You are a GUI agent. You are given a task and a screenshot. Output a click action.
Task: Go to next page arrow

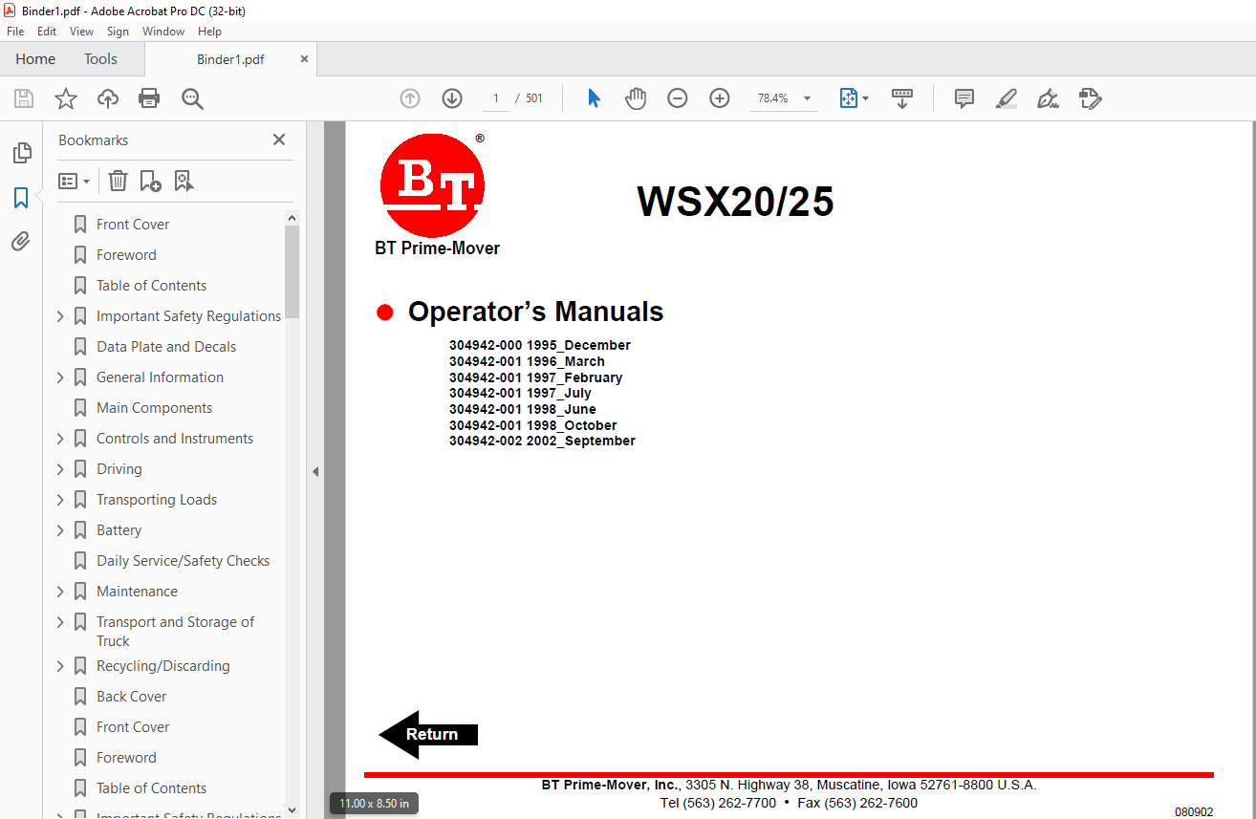452,98
